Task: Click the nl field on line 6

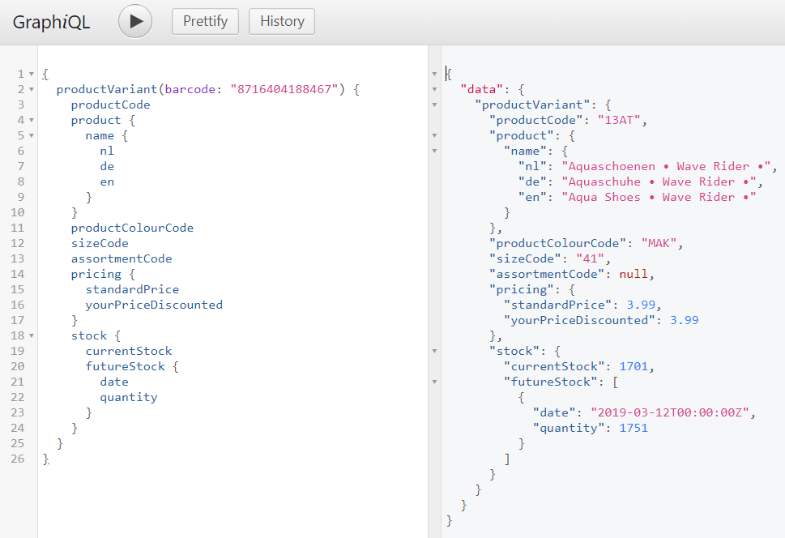Action: pos(107,151)
